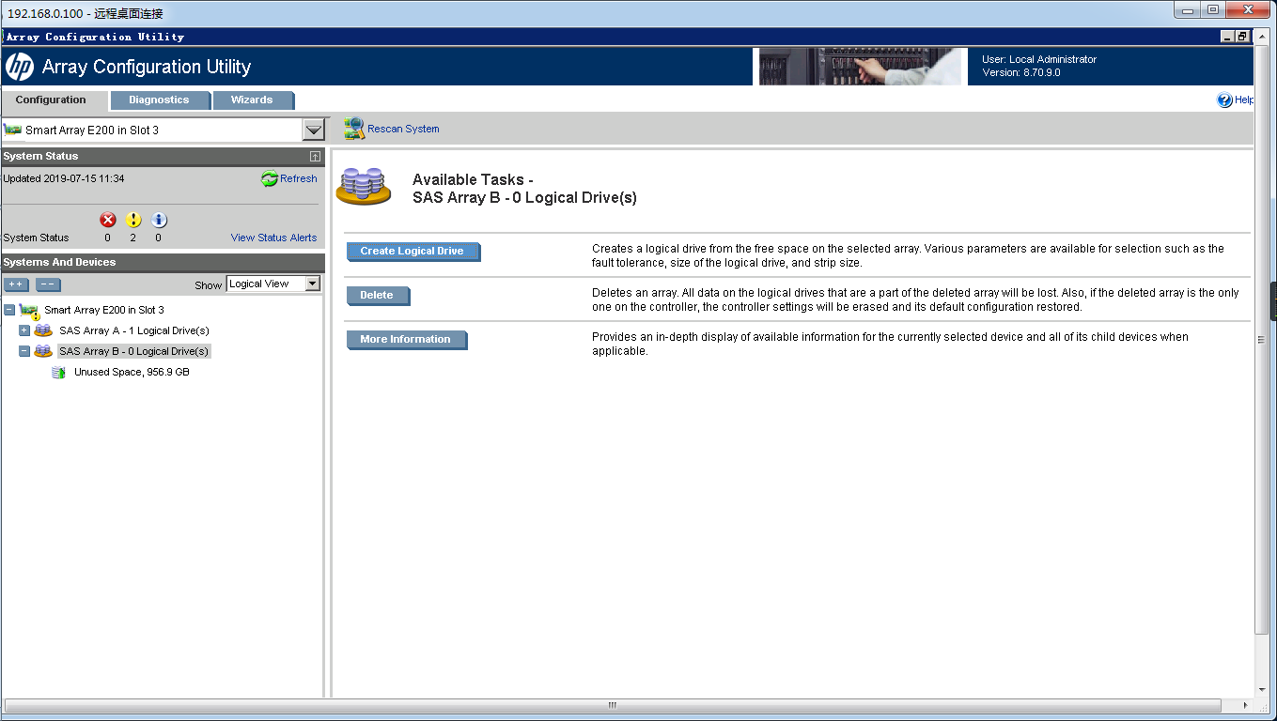Screen dimensions: 1277x721
Task: Click the Systems And Devices panel header
Action: tap(163, 262)
